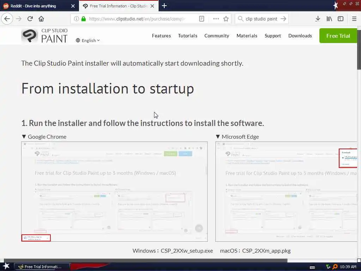This screenshot has width=361, height=271.
Task: Close the Reddit tab
Action: coord(73,6)
